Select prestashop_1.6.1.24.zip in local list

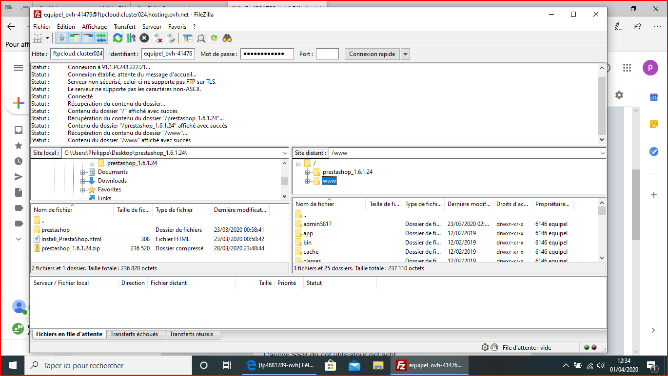71,248
